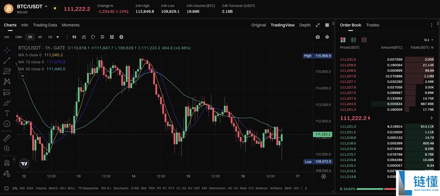Open the Trading Data tab

45,25
